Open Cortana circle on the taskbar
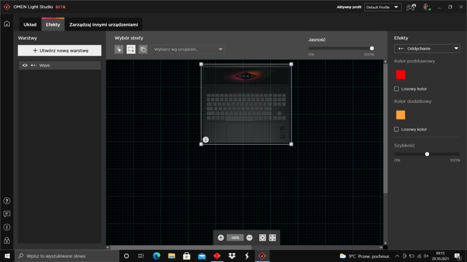The image size is (467, 262). [126, 256]
